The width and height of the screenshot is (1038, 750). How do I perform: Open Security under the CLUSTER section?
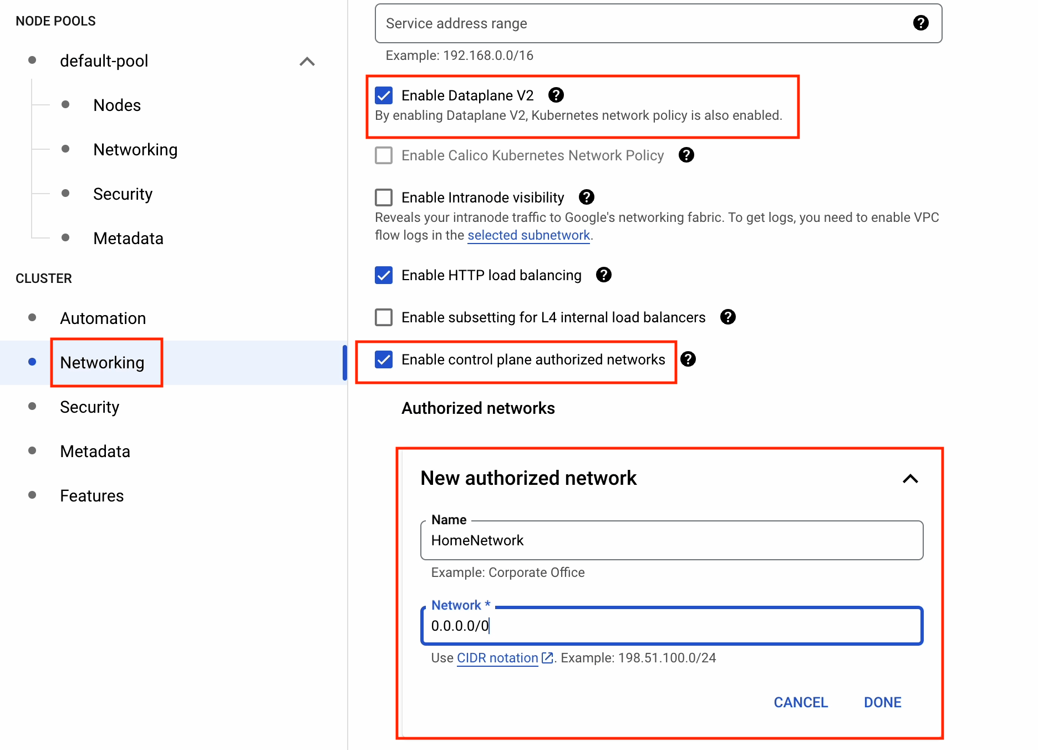tap(89, 407)
